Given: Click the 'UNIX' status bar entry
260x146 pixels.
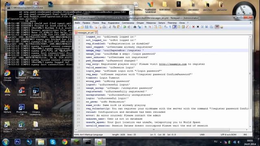Looking at the screenshot, I should pyautogui.click(x=202, y=135).
